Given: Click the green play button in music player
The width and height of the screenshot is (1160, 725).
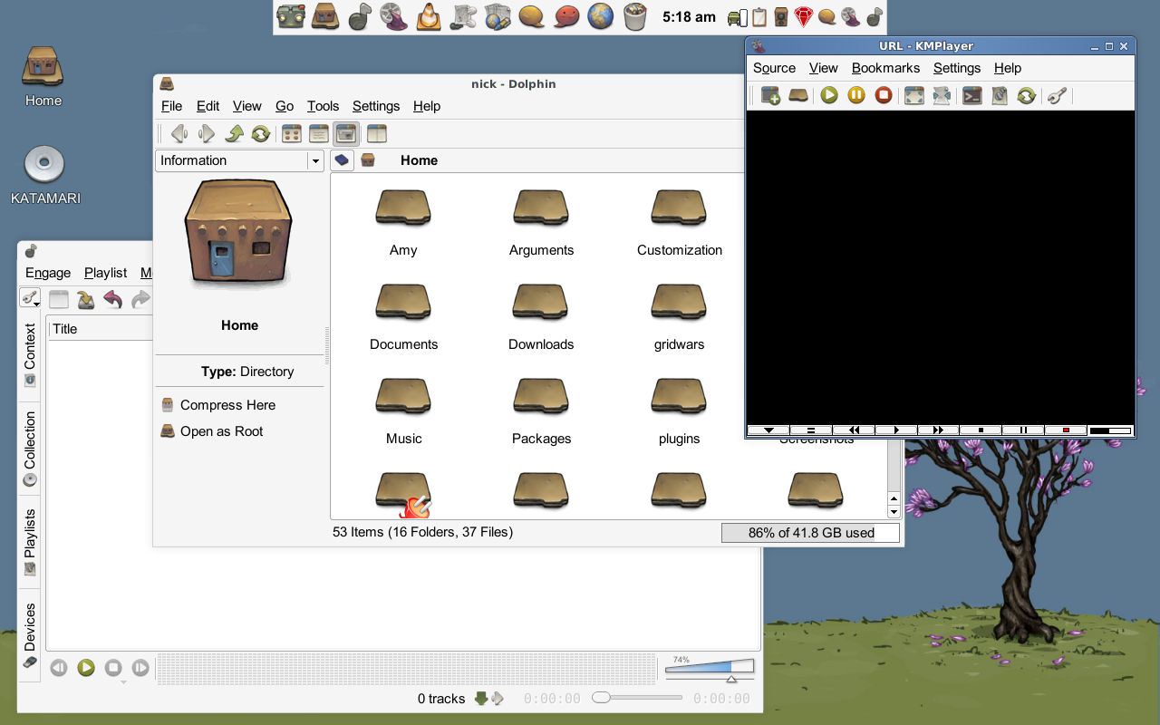Looking at the screenshot, I should pyautogui.click(x=86, y=668).
